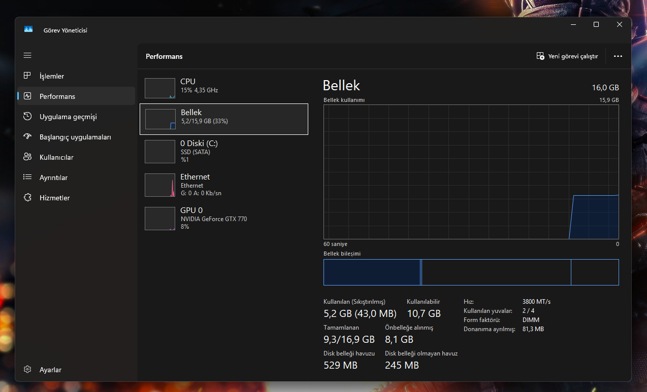Open the three-dots more options menu

pyautogui.click(x=618, y=56)
